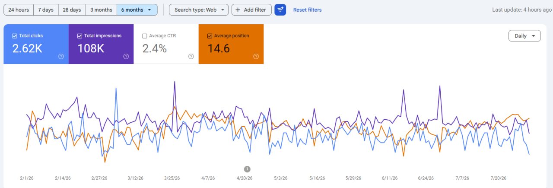The height and width of the screenshot is (188, 553).
Task: Select the 7 days range
Action: pos(46,10)
